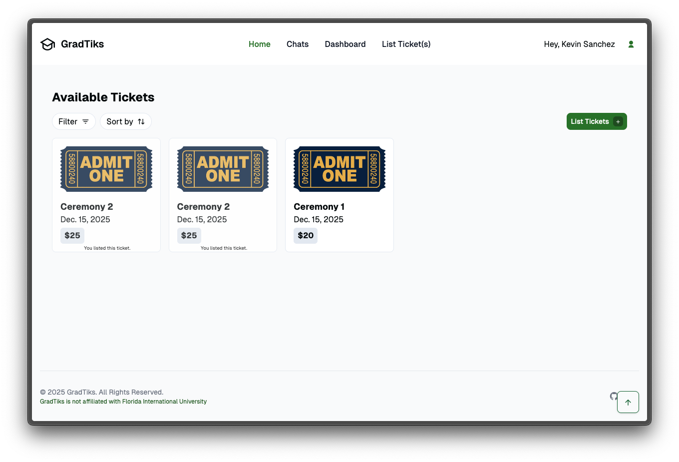The width and height of the screenshot is (679, 462).
Task: Open the middle ticket card's admit-one image
Action: coord(223,169)
